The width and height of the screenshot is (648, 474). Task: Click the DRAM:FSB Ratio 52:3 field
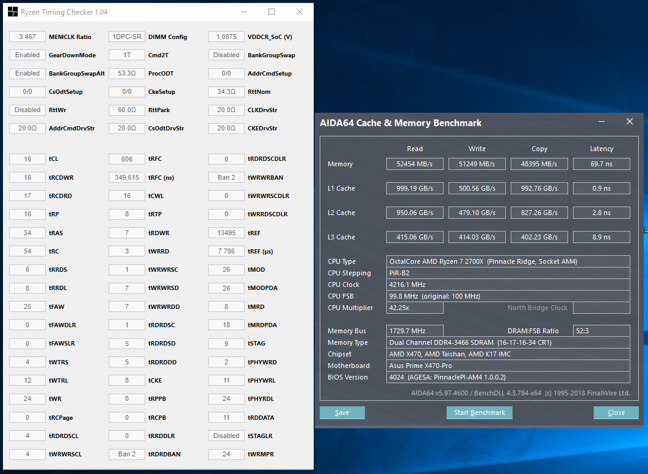[x=601, y=331]
